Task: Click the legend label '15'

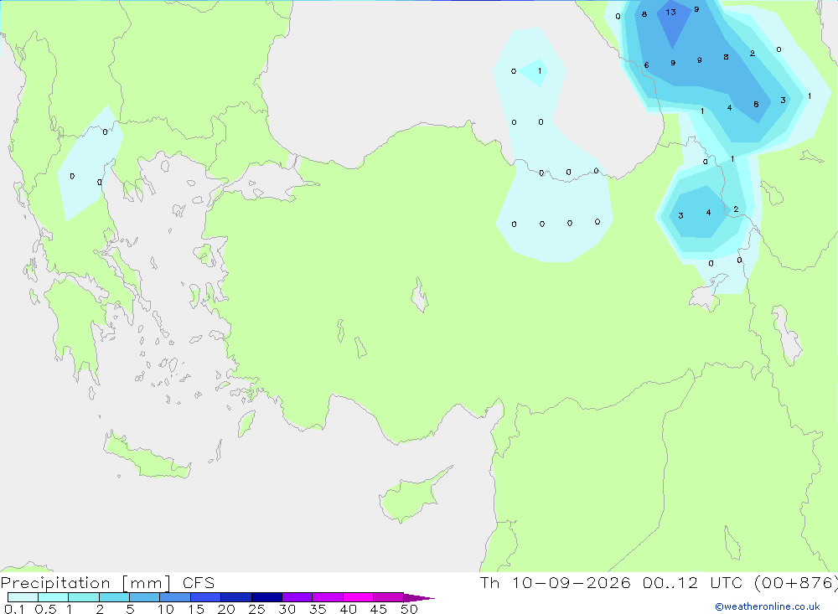Action: tap(195, 609)
